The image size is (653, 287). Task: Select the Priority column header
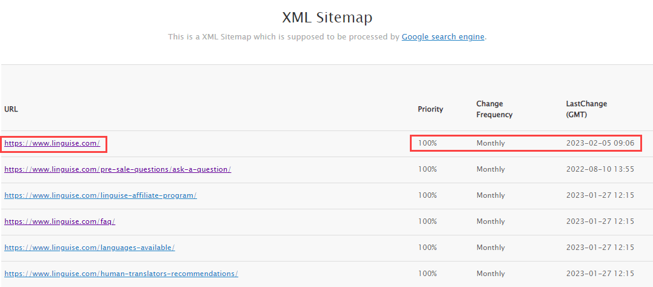click(x=430, y=109)
